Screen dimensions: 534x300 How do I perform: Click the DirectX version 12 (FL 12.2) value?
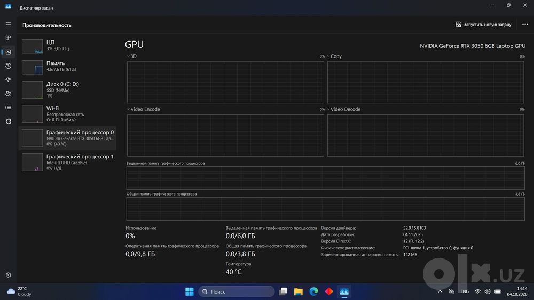tap(413, 241)
